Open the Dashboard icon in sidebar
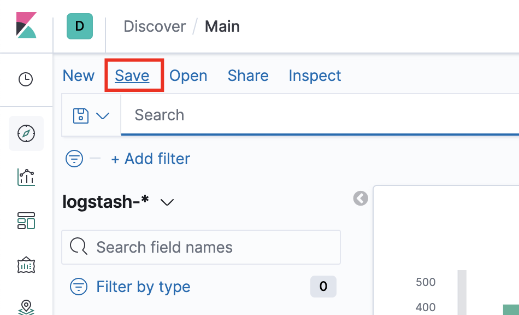 coord(26,221)
